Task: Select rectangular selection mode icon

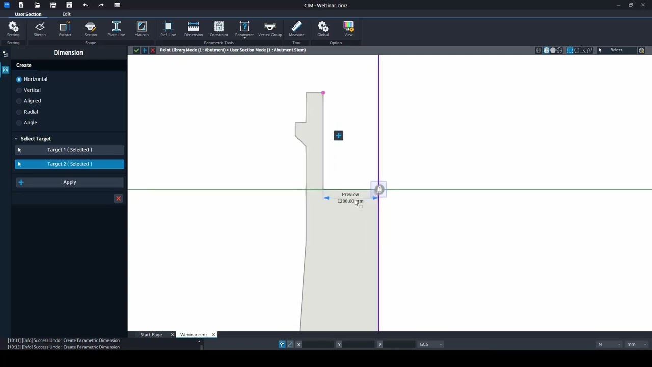Action: tap(570, 50)
